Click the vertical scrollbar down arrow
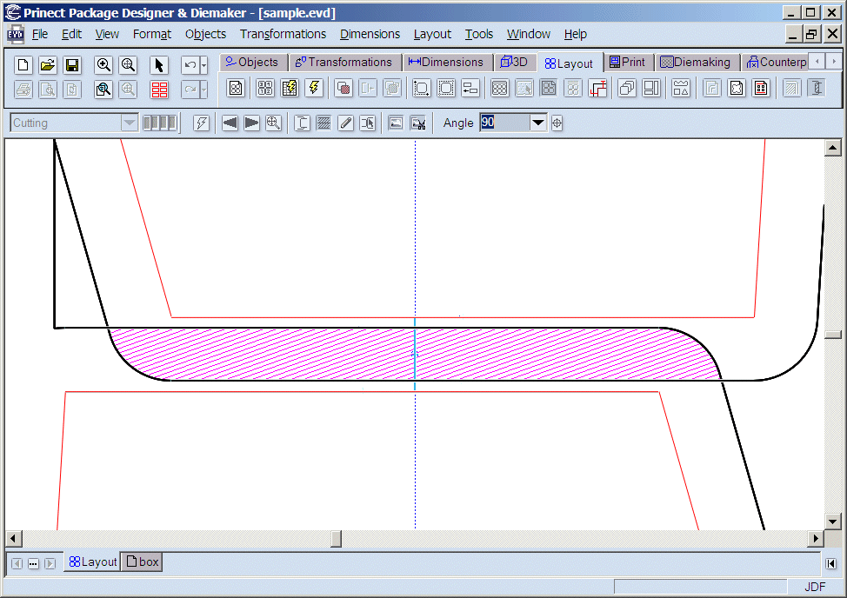847x598 pixels. tap(832, 522)
